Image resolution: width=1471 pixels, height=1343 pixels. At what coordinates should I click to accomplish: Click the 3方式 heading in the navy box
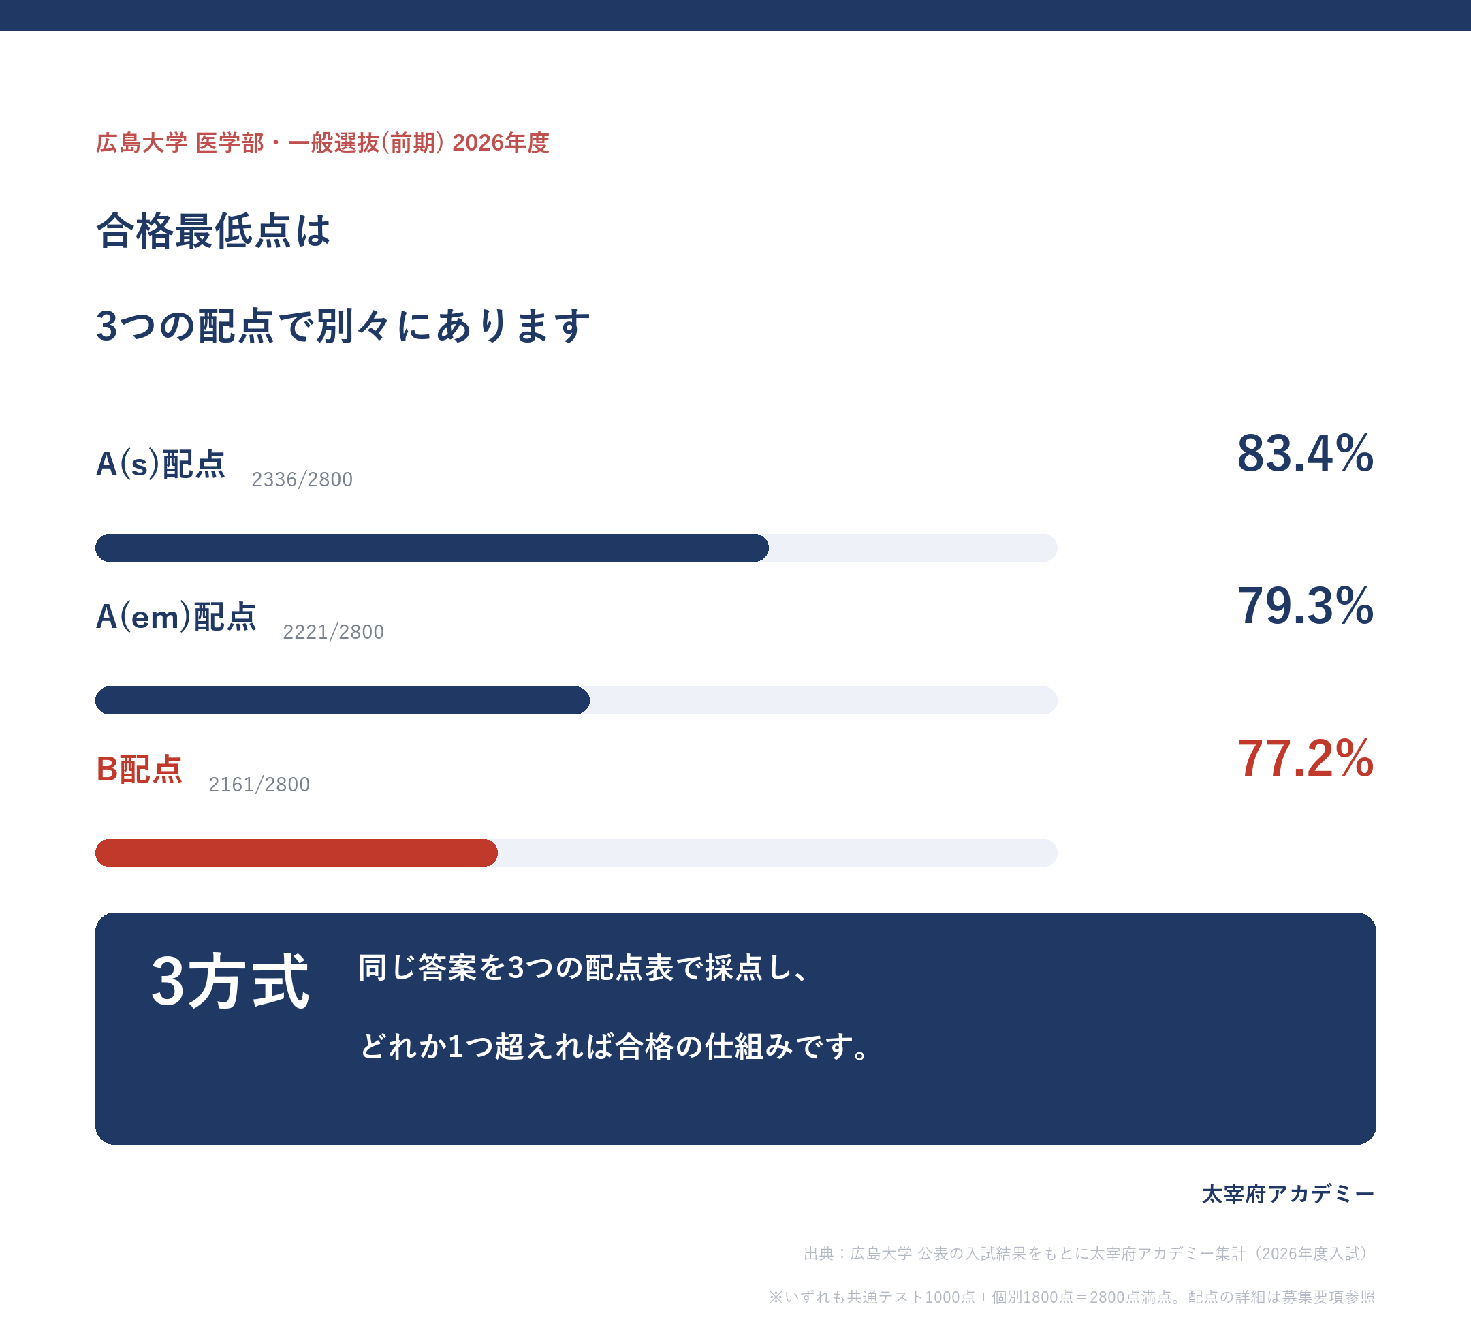231,981
